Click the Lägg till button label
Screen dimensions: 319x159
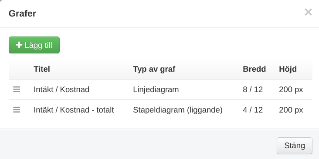tap(38, 45)
